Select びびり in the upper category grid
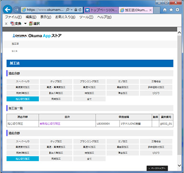Viewport: 184px width, 173px height. pos(156,93)
